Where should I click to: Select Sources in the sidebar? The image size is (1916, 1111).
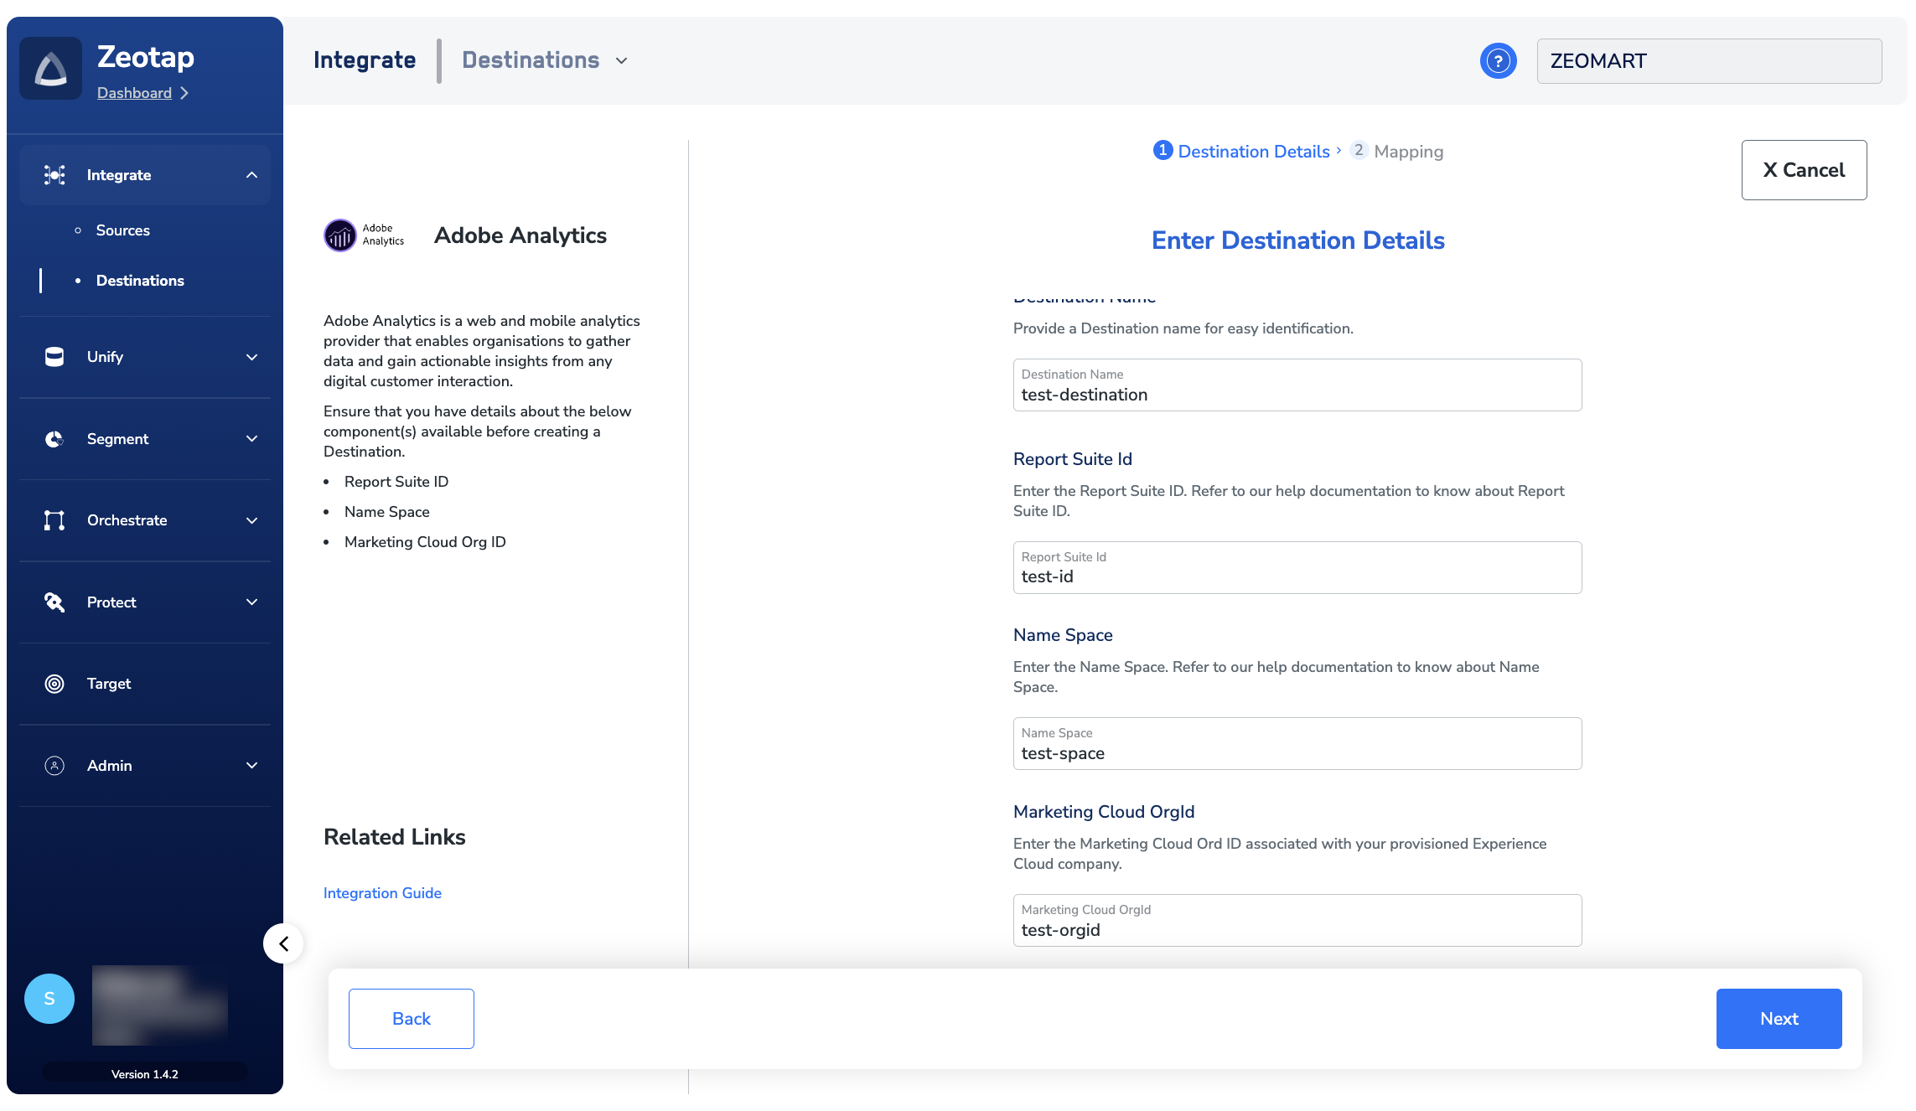(x=122, y=230)
